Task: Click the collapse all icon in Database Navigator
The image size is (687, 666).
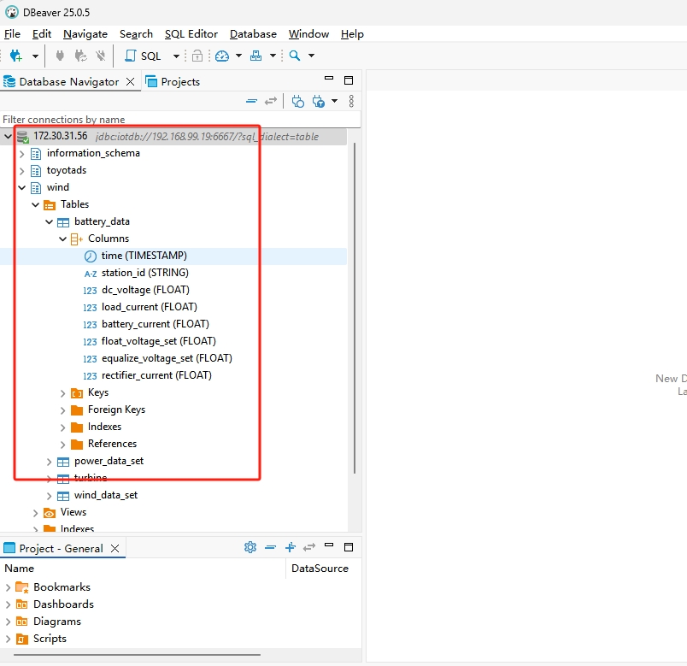Action: click(251, 101)
